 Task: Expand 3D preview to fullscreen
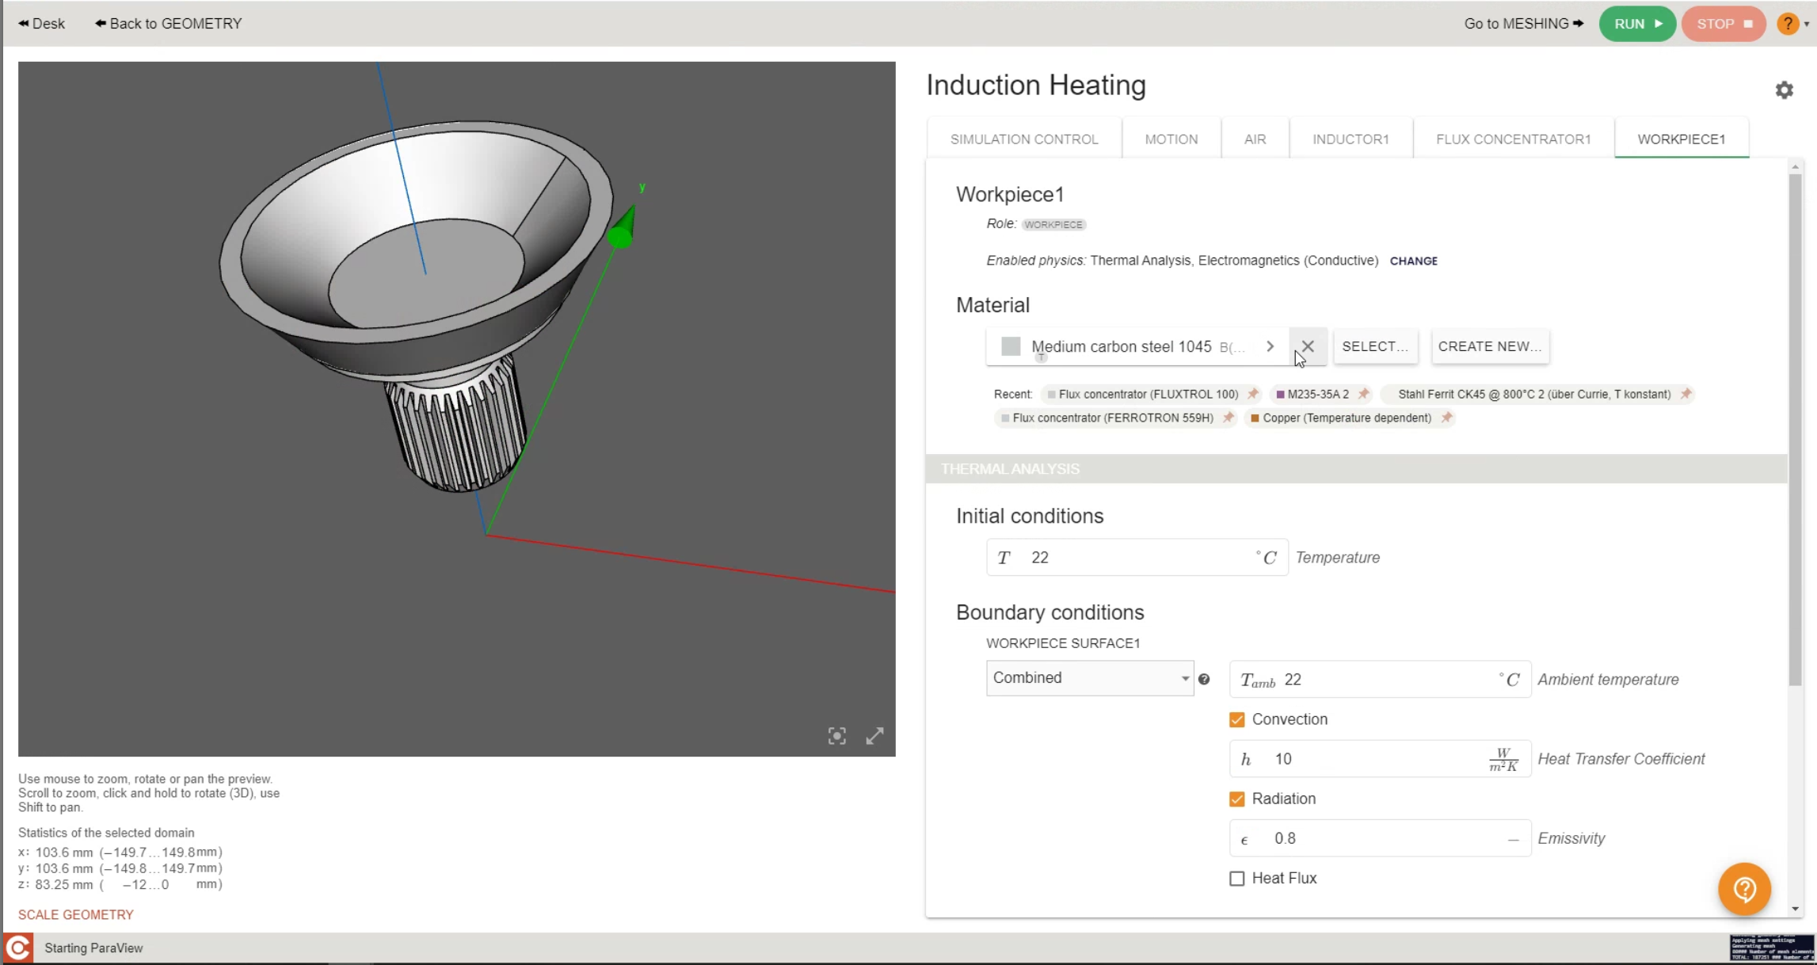pyautogui.click(x=874, y=736)
